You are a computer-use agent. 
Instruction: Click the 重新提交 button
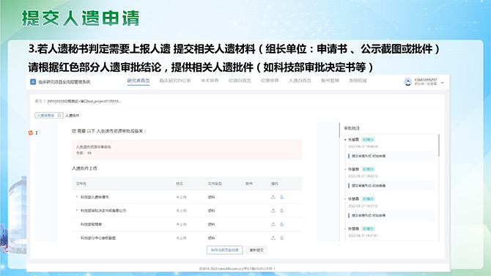[x=256, y=250]
